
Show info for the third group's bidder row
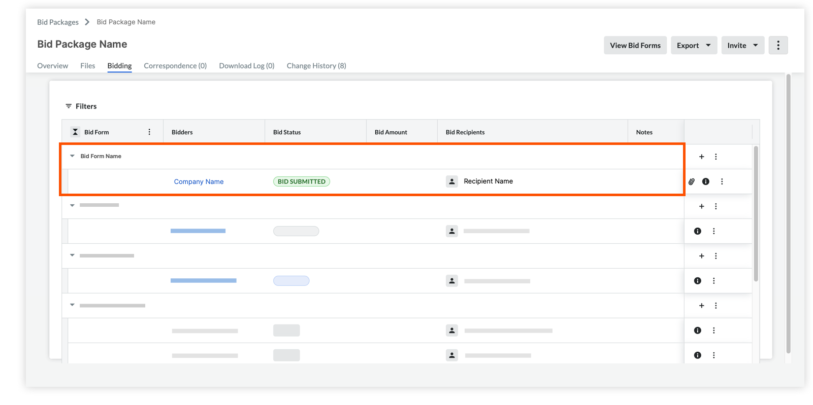(698, 281)
